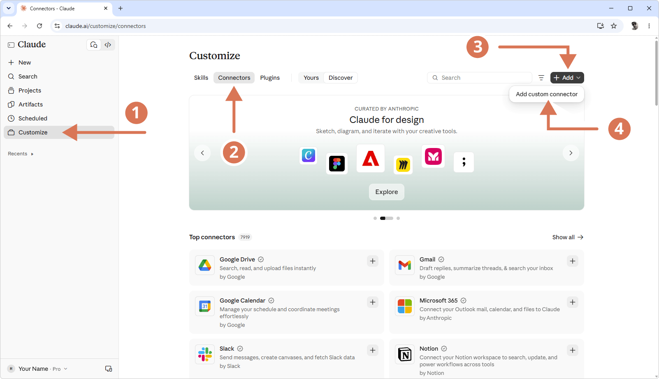Viewport: 659px width, 379px height.
Task: Switch to the Skills tab
Action: [x=201, y=78]
